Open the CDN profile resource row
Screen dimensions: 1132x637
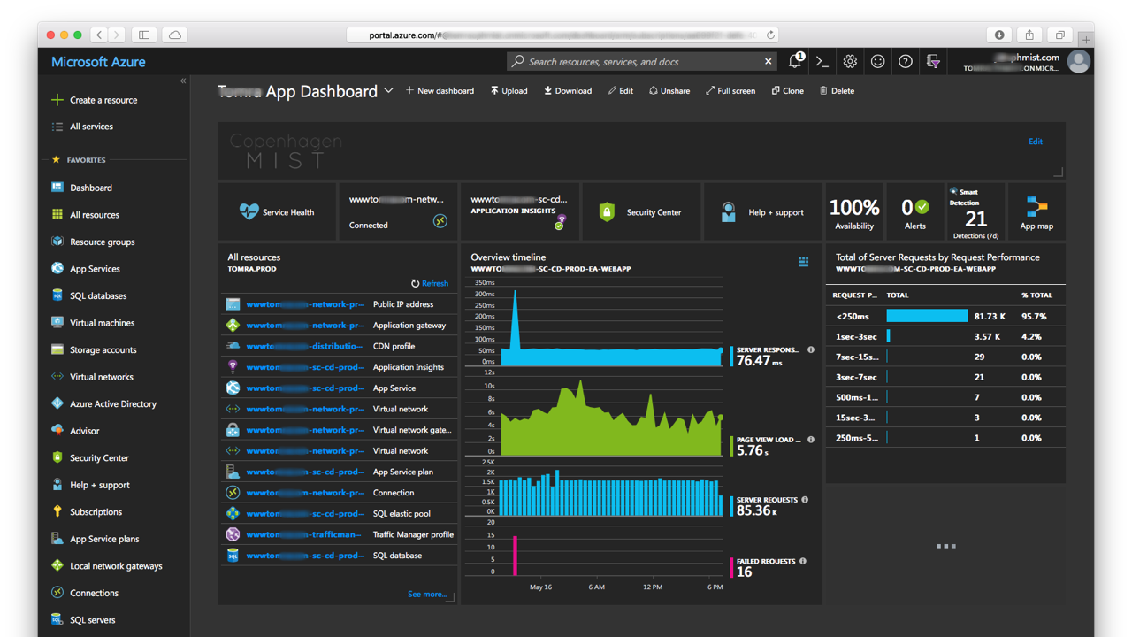click(340, 346)
